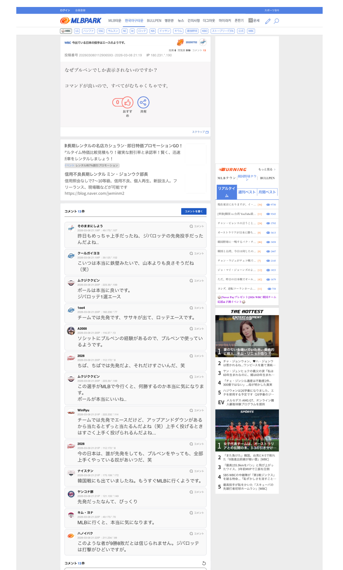The image size is (343, 570).
Task: Open the BULLPEN menu item
Action: pyautogui.click(x=154, y=21)
